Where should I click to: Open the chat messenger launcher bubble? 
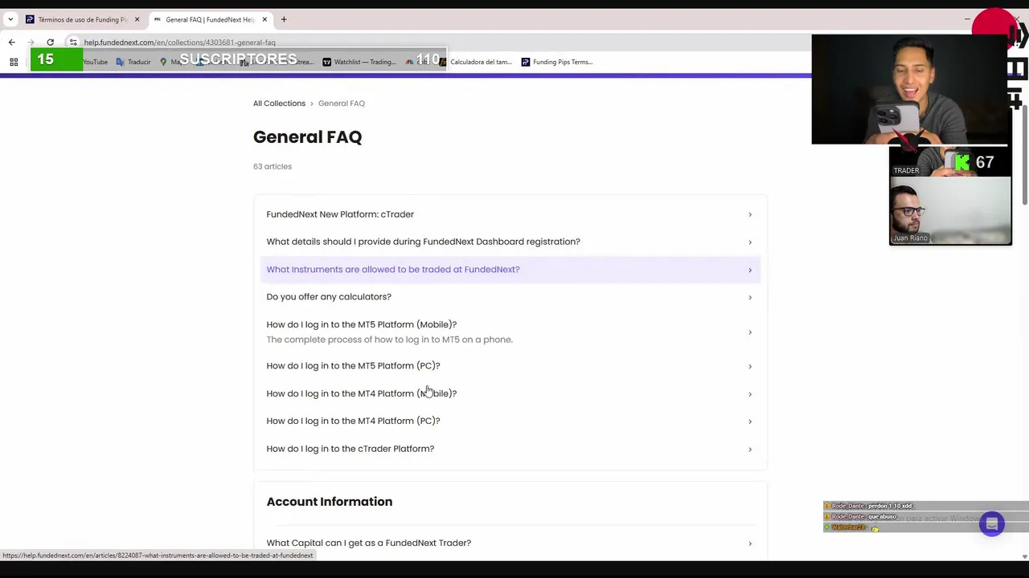pyautogui.click(x=991, y=523)
